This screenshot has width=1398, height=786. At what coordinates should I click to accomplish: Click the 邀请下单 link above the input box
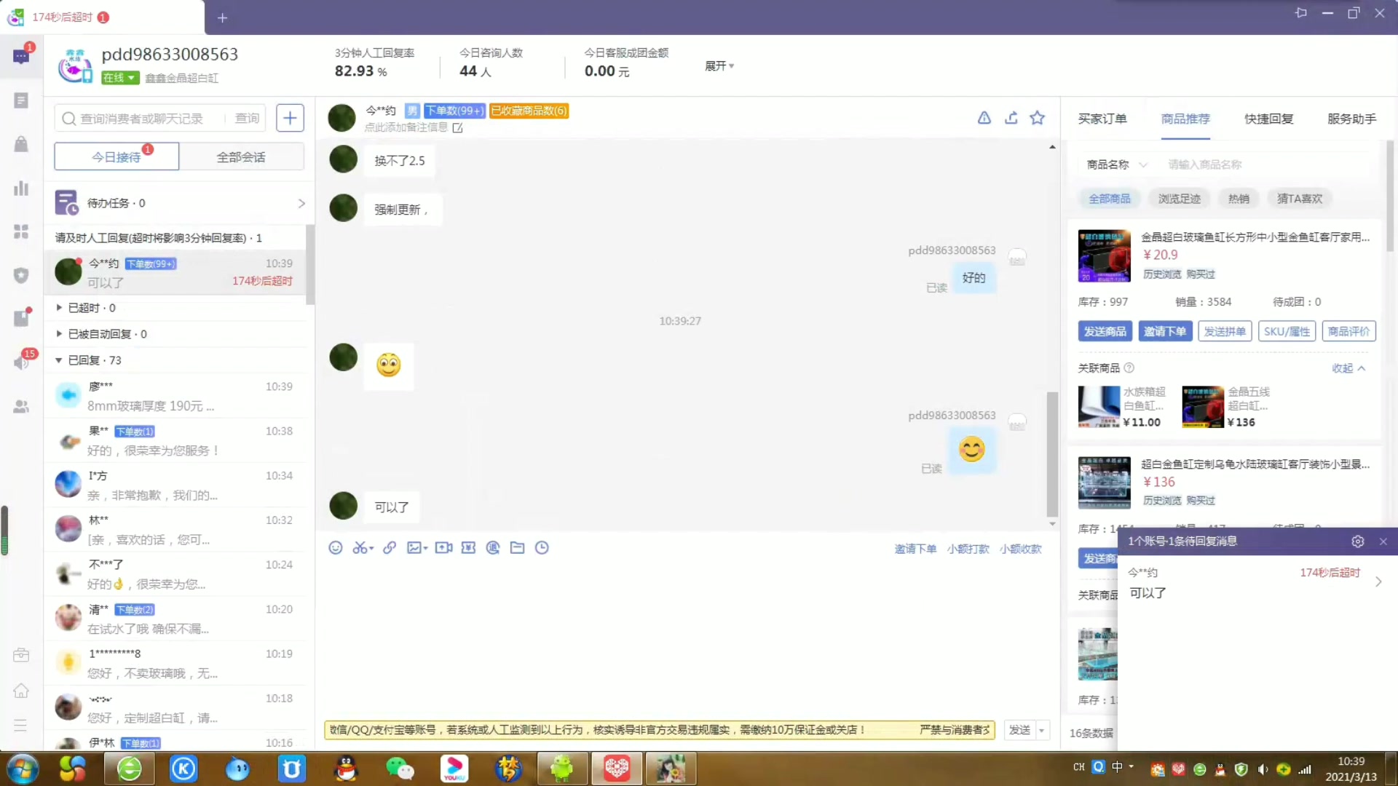point(915,549)
